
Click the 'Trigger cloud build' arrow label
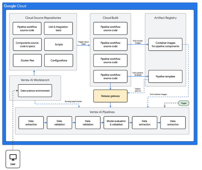(83, 43)
